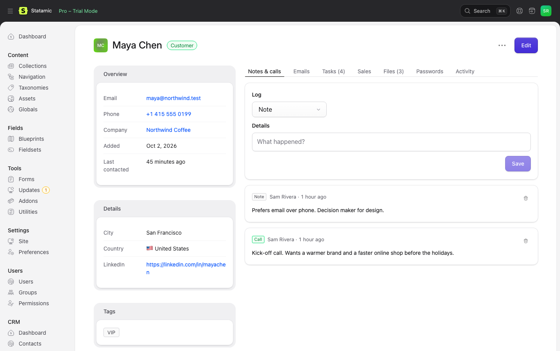Click the Site settings icon

[x=11, y=241]
